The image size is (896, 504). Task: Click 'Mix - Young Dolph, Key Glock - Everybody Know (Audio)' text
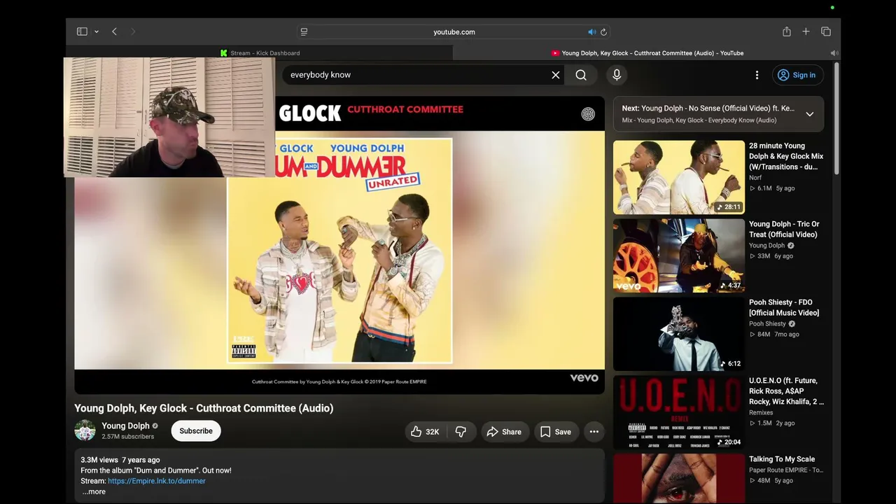coord(699,120)
